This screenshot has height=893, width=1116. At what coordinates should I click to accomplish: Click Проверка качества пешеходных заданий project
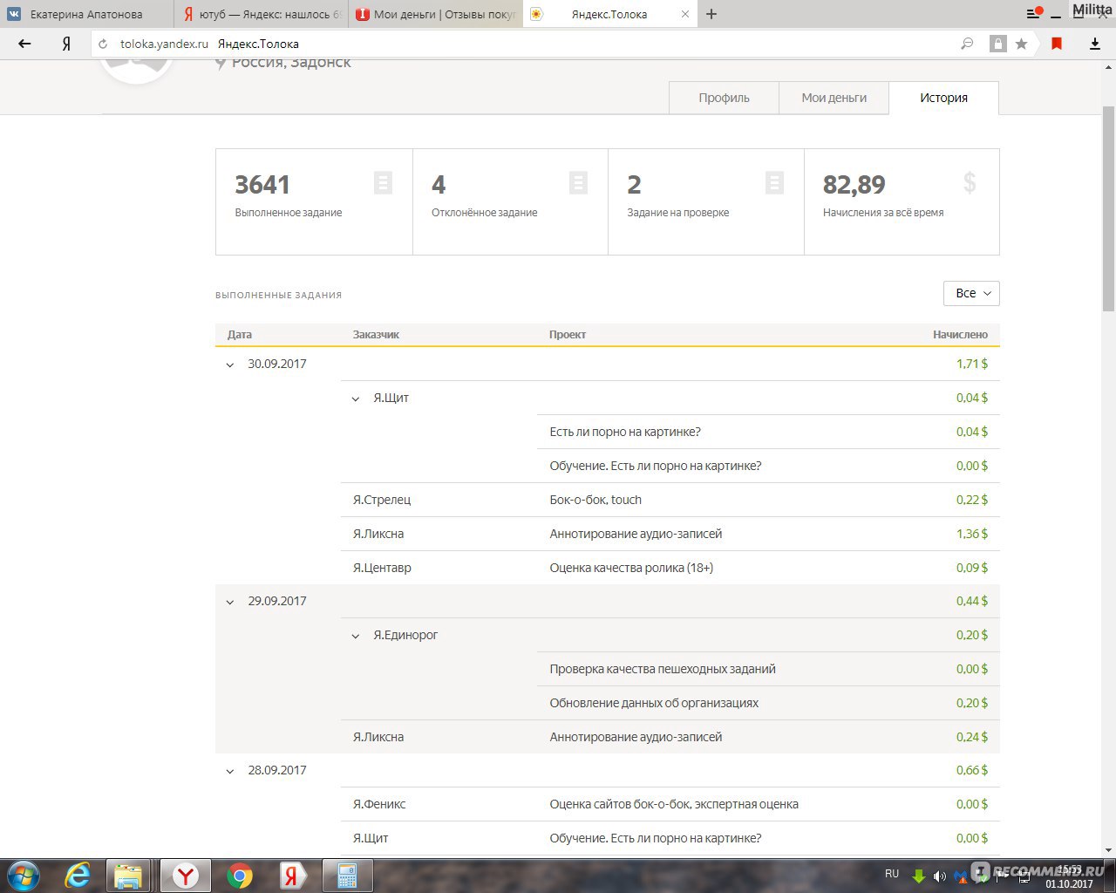663,669
